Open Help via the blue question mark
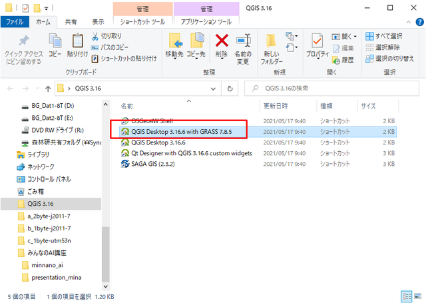Image resolution: width=426 pixels, height=303 pixels. pyautogui.click(x=420, y=22)
